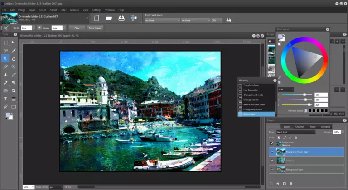Open the Hard light blend Type dropdown
The image size is (348, 190).
[x=299, y=132]
